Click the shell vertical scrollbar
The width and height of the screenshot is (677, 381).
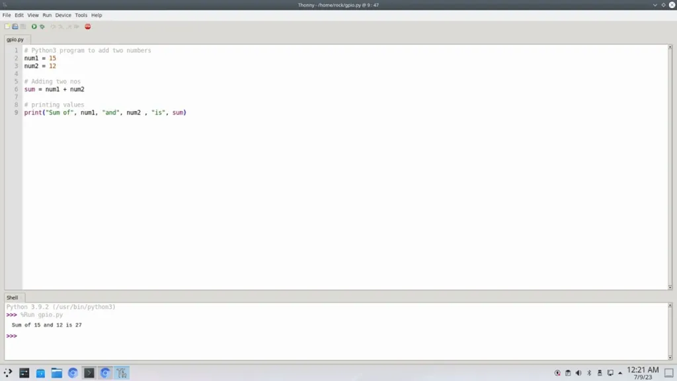point(670,331)
